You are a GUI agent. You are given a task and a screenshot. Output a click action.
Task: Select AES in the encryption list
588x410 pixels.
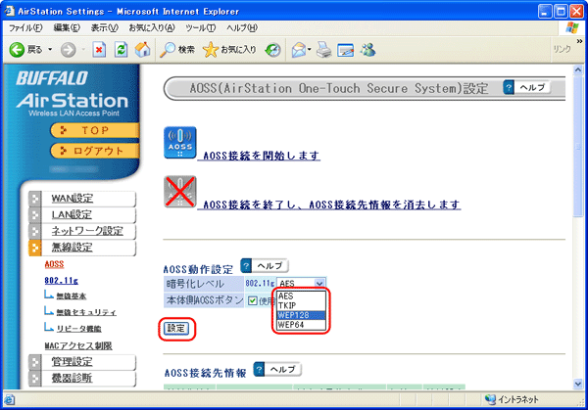(x=301, y=296)
